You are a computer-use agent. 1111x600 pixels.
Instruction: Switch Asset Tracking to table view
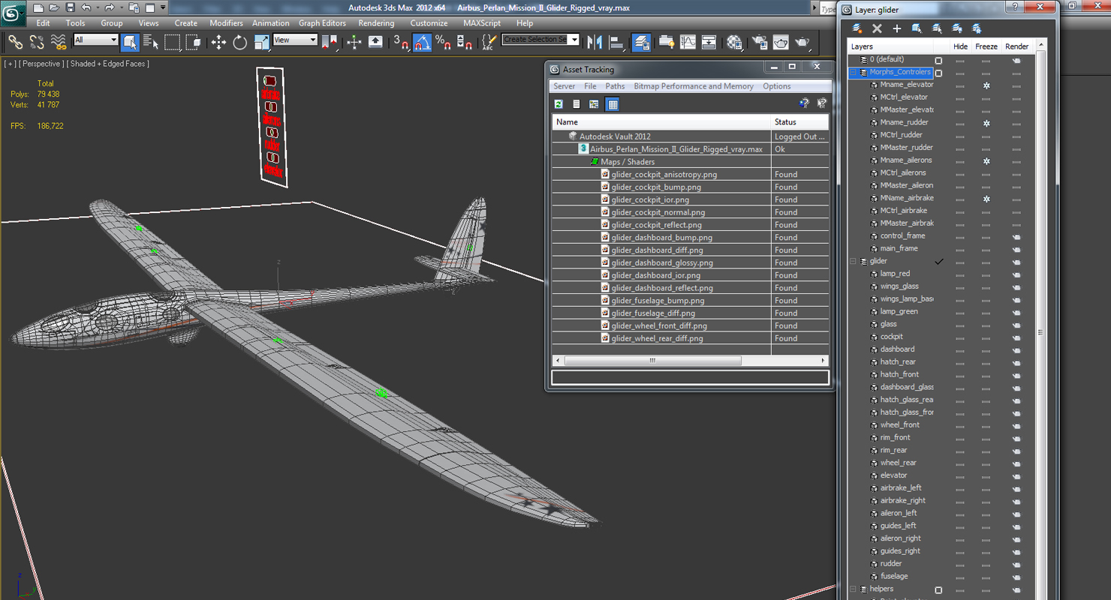point(613,104)
